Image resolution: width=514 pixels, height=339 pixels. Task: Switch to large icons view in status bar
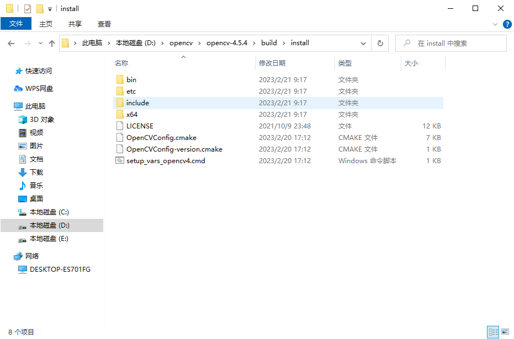[x=505, y=332]
